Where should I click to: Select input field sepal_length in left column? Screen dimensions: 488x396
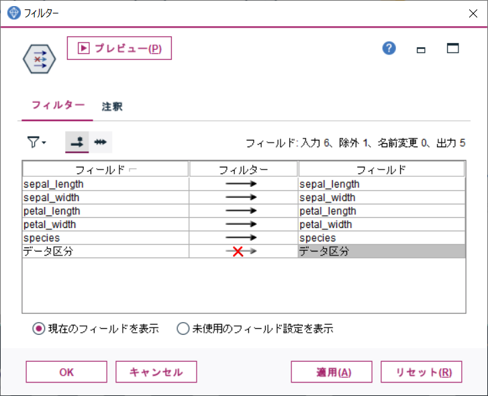(105, 184)
